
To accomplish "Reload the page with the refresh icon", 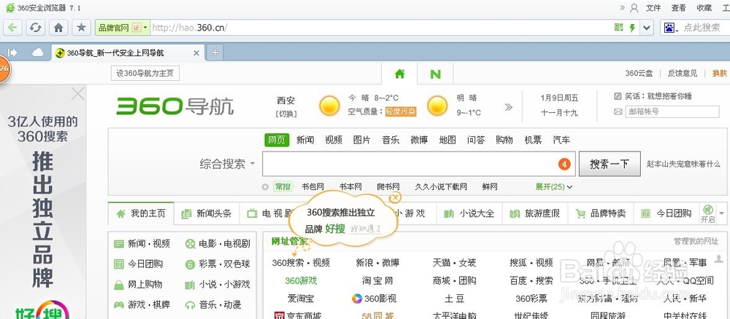I will point(35,28).
